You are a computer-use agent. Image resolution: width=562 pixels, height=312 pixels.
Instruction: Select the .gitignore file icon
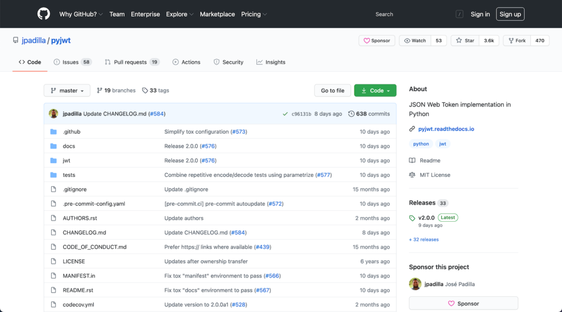[53, 189]
